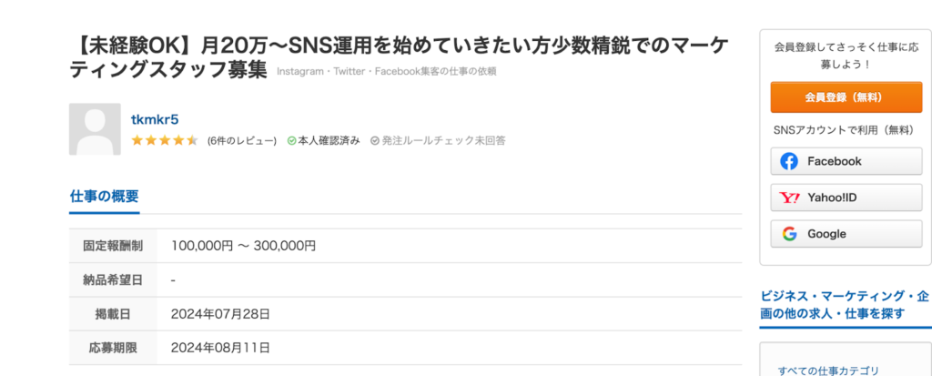
Task: Sign in with the Yahoo!ID button
Action: pyautogui.click(x=846, y=198)
